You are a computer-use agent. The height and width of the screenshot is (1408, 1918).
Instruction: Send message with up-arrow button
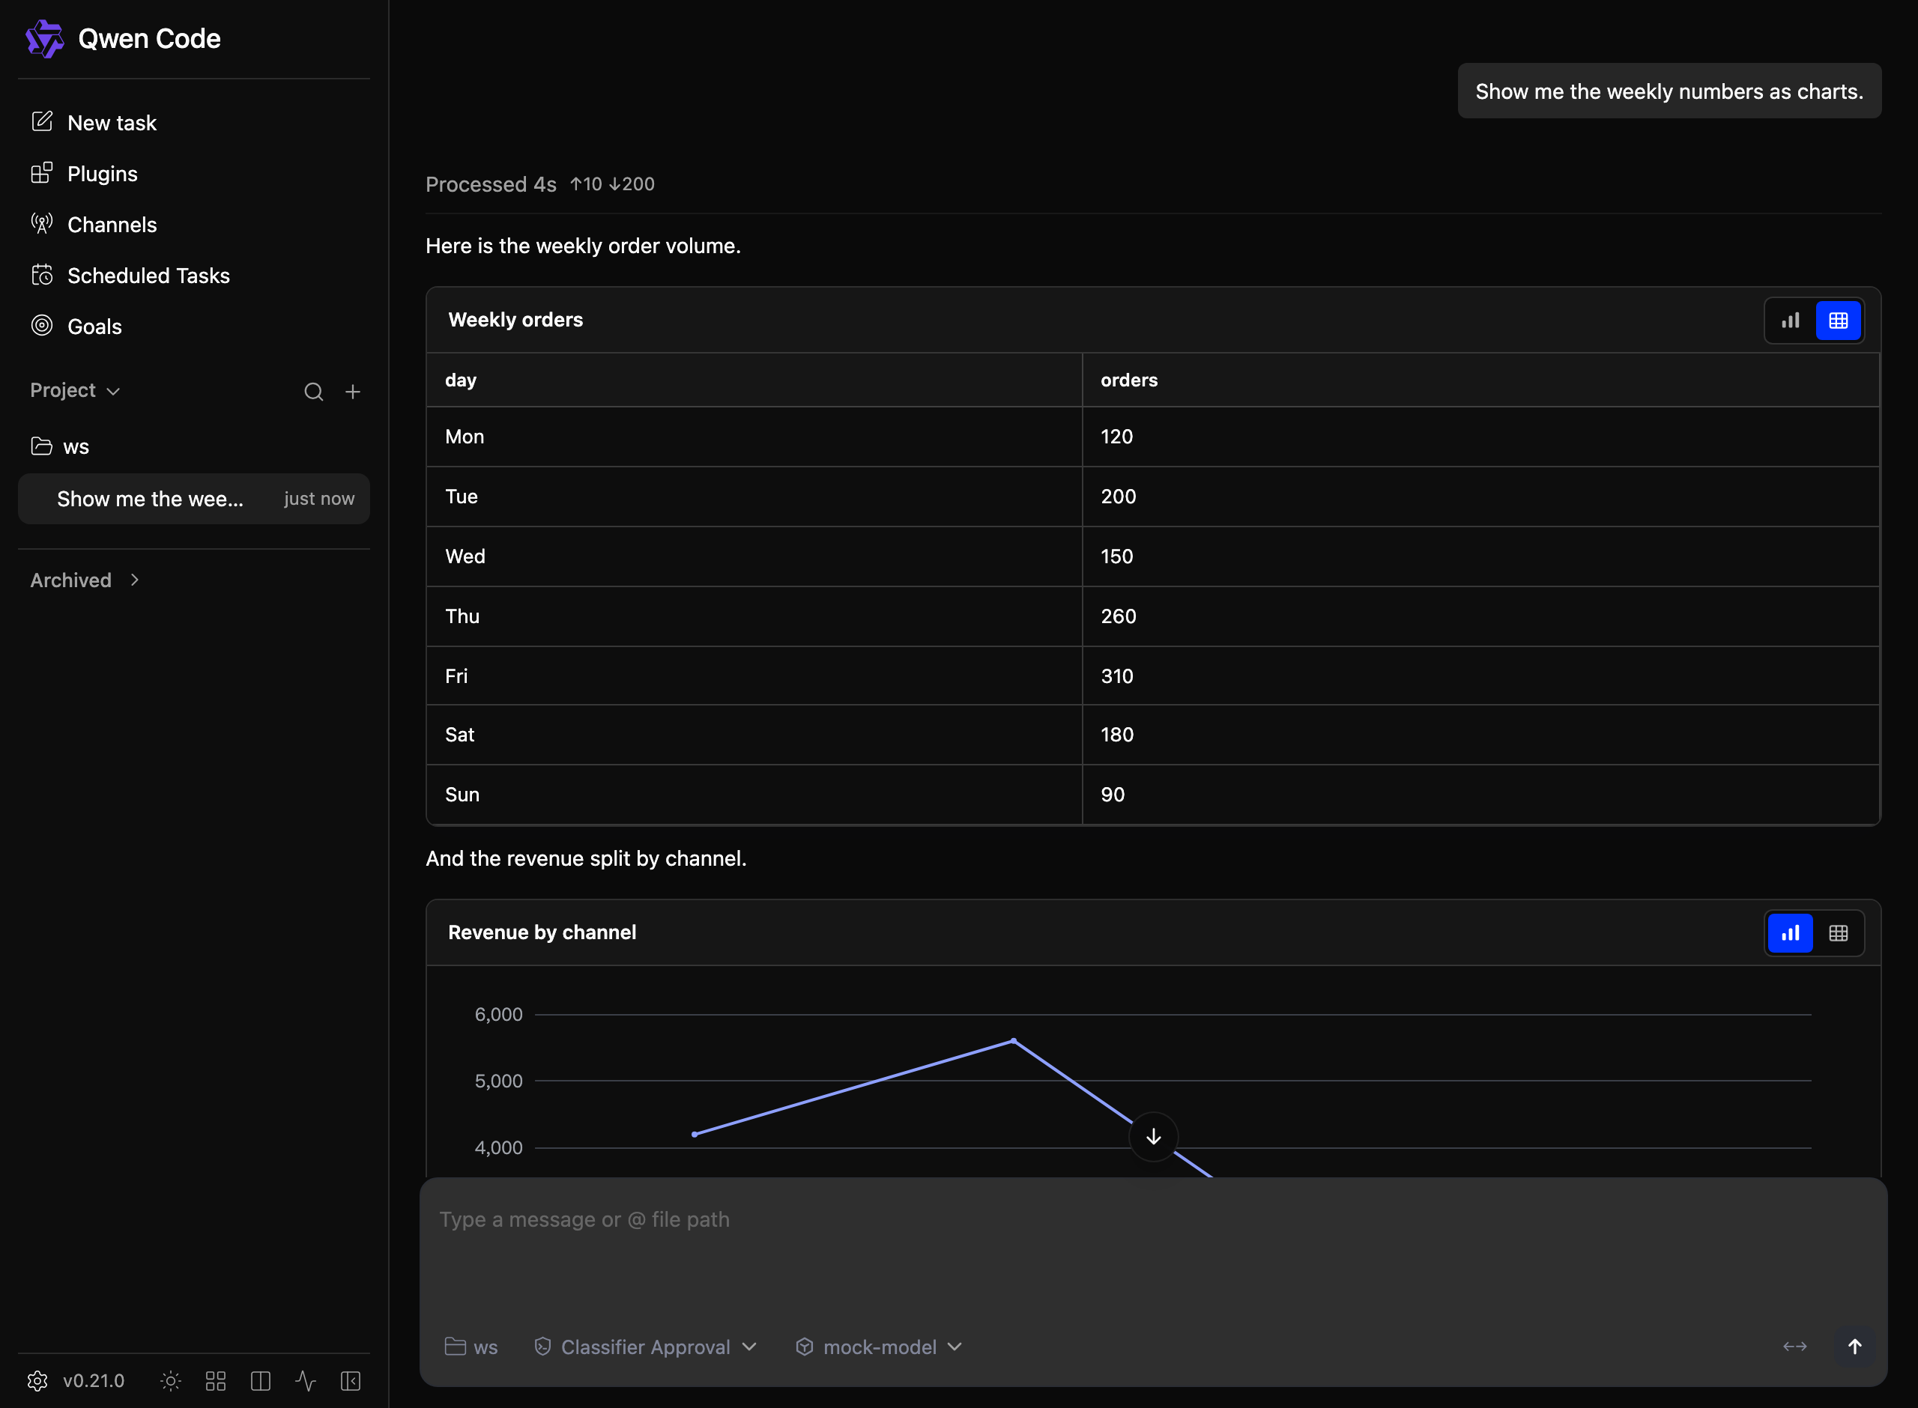(x=1854, y=1347)
